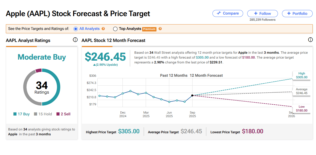316x155 pixels.
Task: Click the $179 y-axis label
Action: pos(93,104)
